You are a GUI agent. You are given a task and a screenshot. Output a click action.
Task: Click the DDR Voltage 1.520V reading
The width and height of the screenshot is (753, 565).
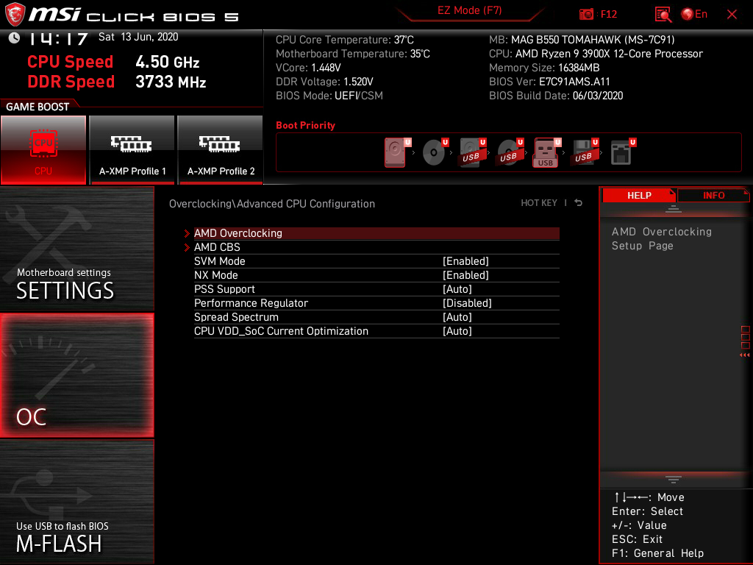click(324, 82)
